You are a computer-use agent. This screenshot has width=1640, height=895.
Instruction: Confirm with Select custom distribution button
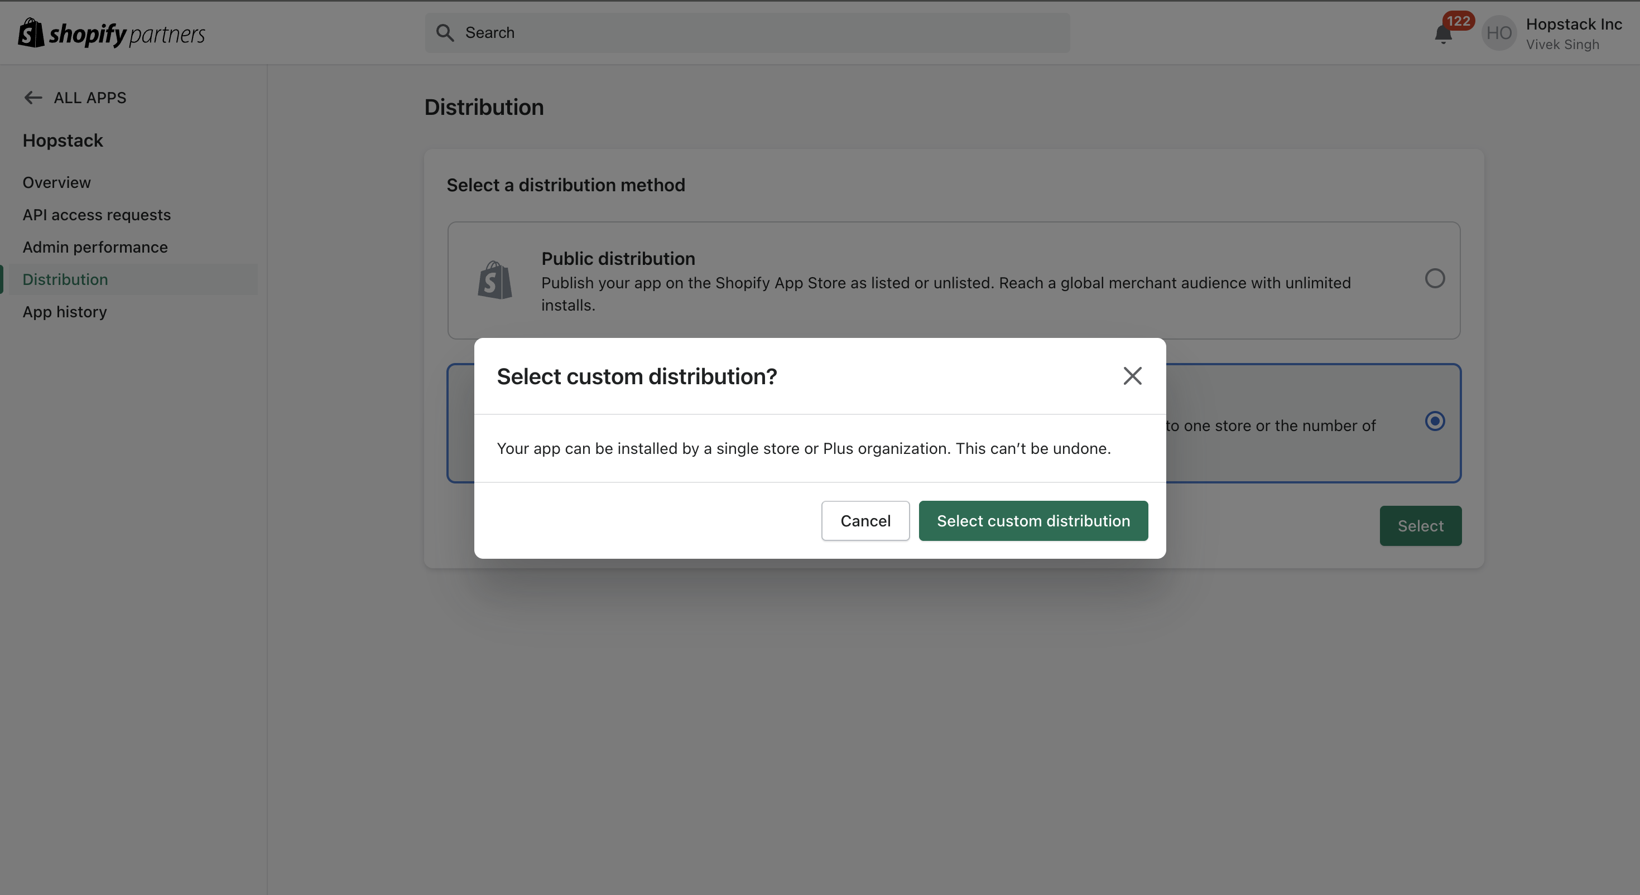click(x=1033, y=521)
